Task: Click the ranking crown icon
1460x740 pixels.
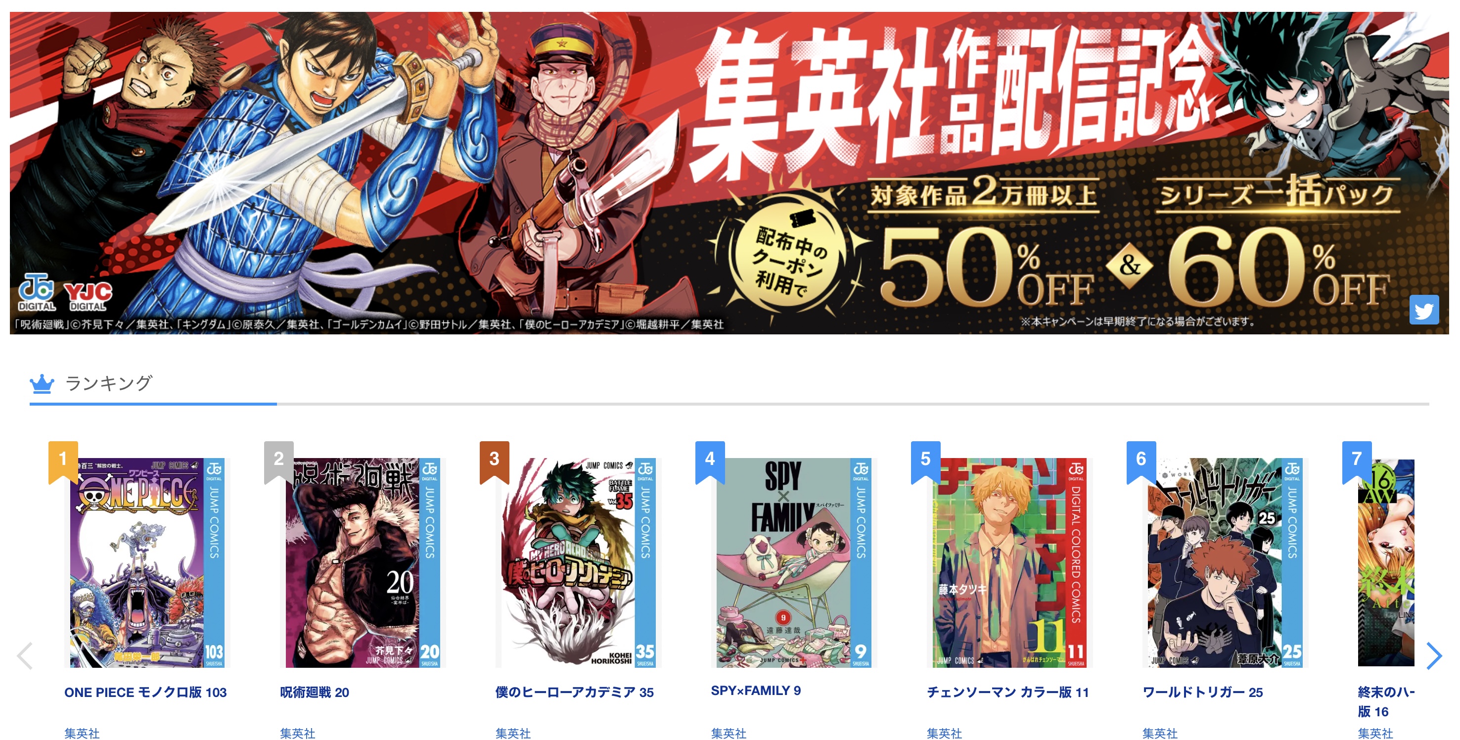Action: (x=42, y=384)
